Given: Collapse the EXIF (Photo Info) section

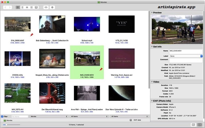Looking at the screenshot, I should tap(152, 101).
